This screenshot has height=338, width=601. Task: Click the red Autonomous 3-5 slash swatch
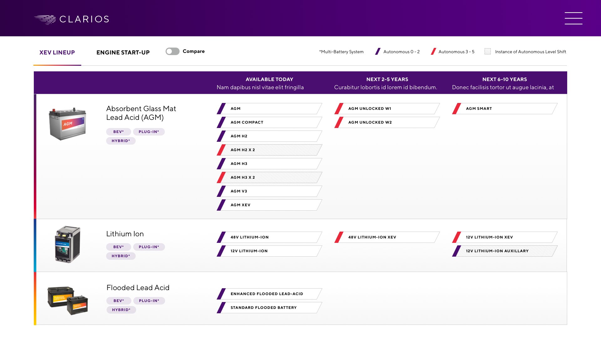434,52
